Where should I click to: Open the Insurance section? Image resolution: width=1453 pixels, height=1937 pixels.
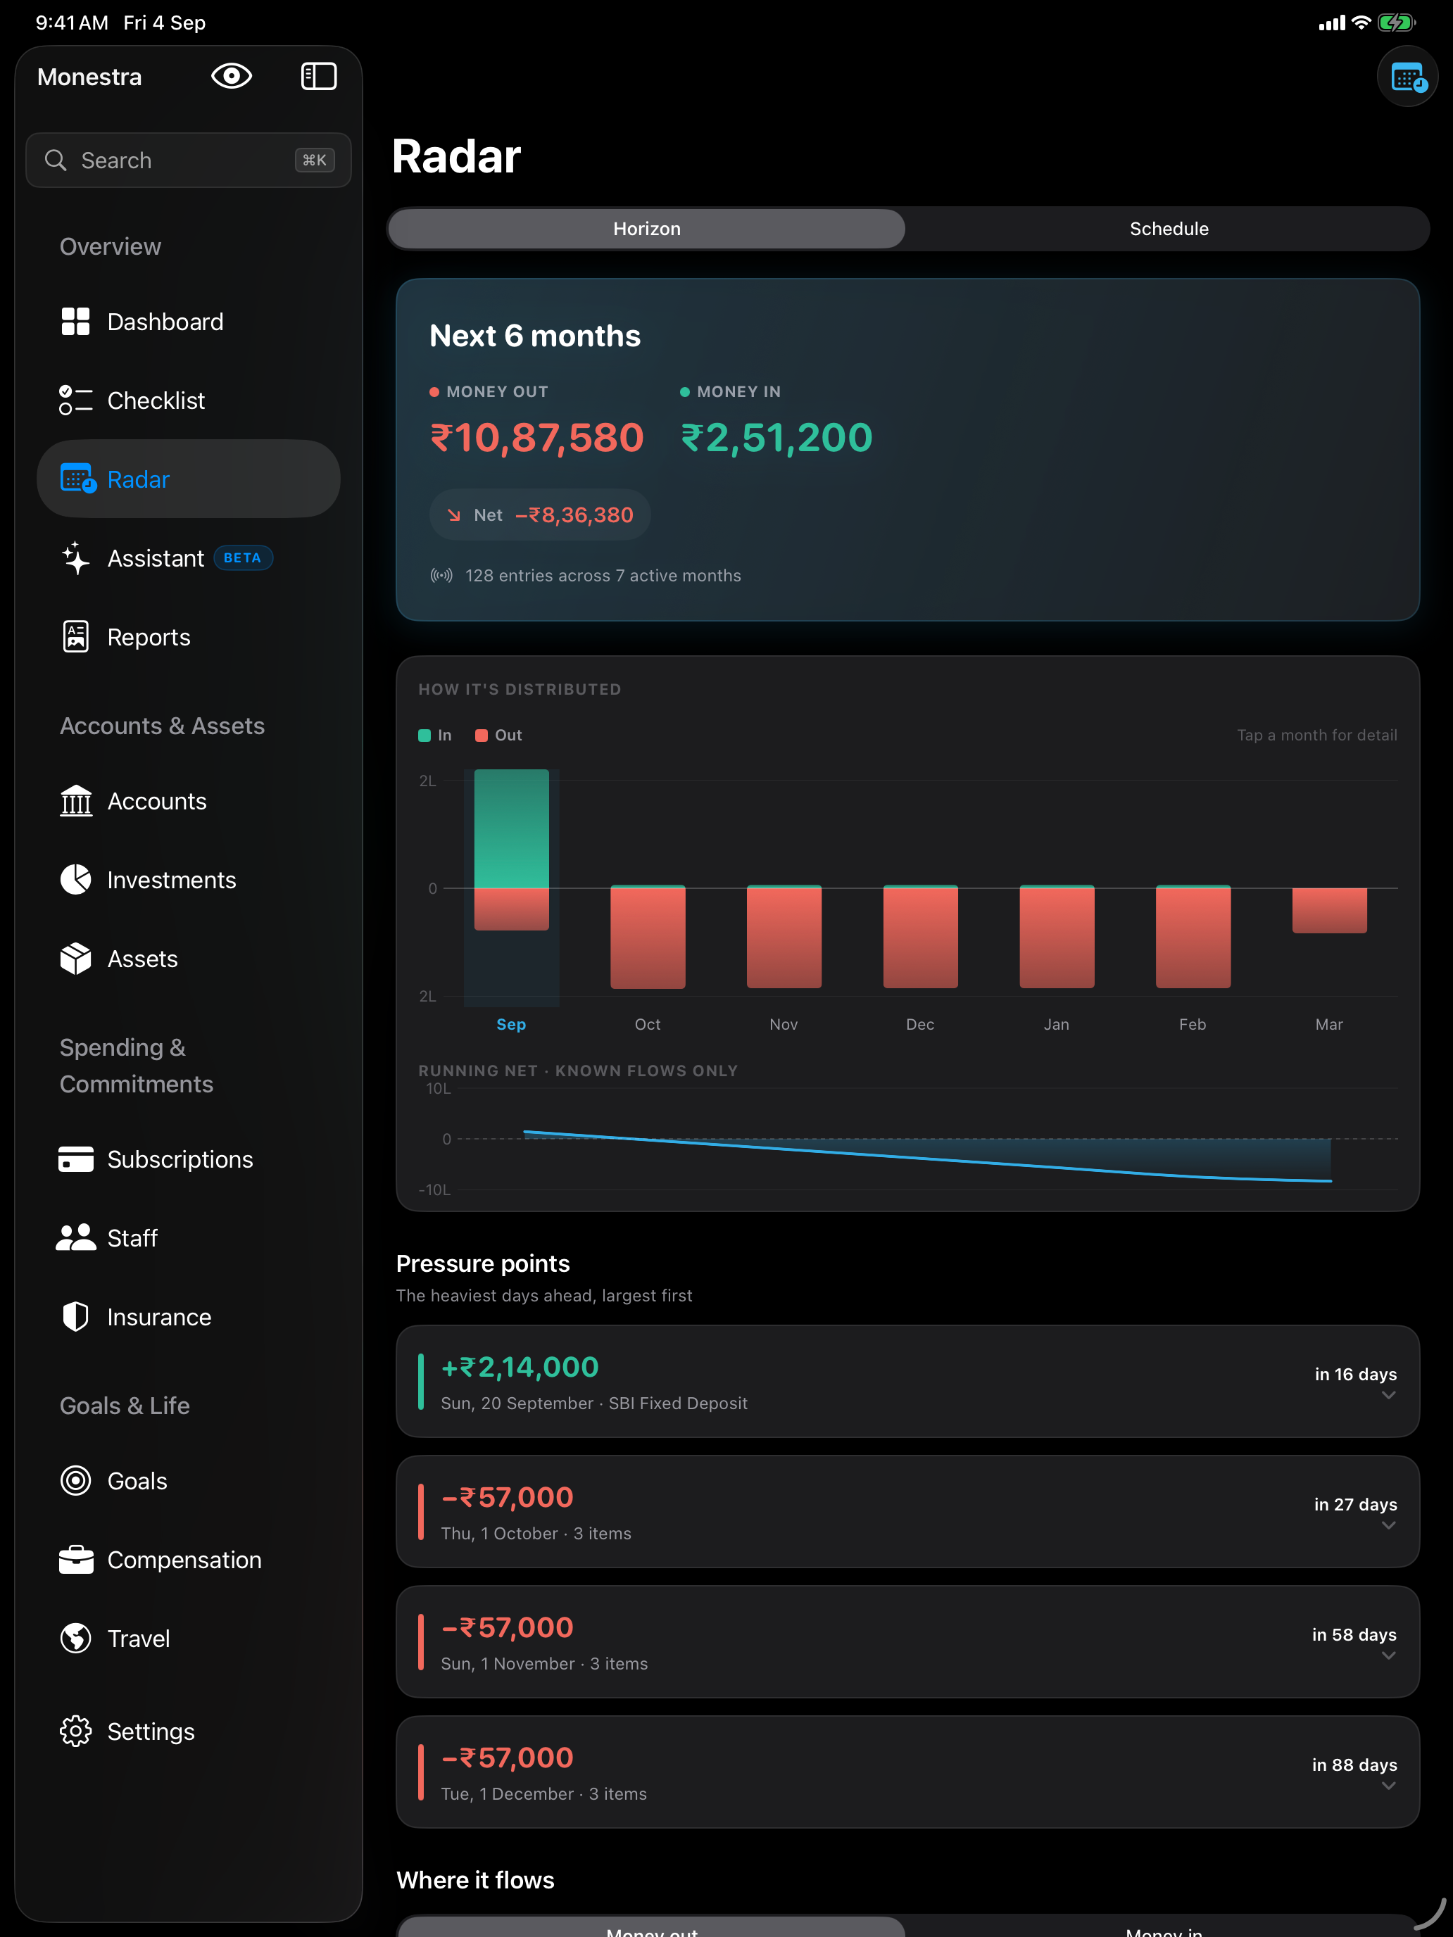tap(188, 1317)
